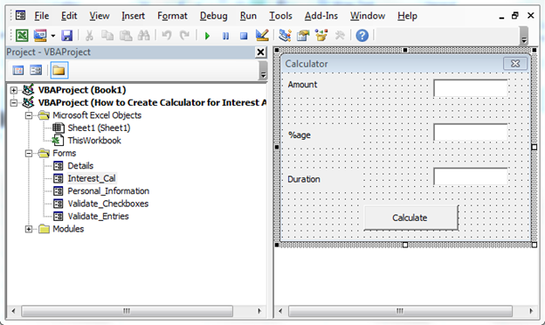Open the Edit menu

(x=69, y=16)
